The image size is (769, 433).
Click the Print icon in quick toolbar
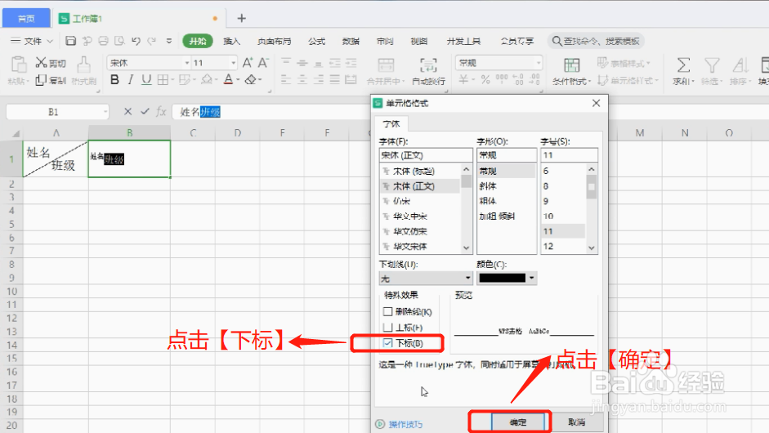pos(104,41)
